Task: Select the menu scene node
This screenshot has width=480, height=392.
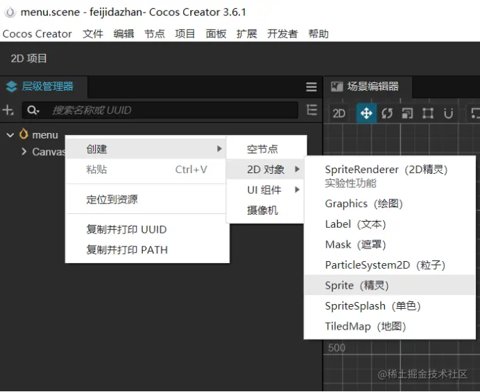Action: tap(45, 135)
